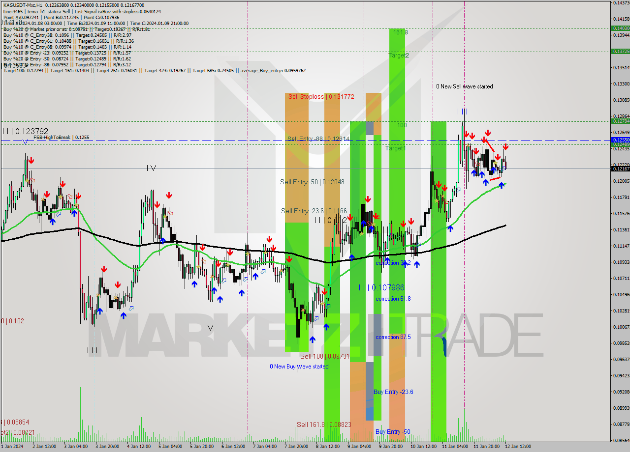Select the 'Sell Stoploss | 0.131772' label
Viewport: 630px width, 452px height.
coord(321,97)
